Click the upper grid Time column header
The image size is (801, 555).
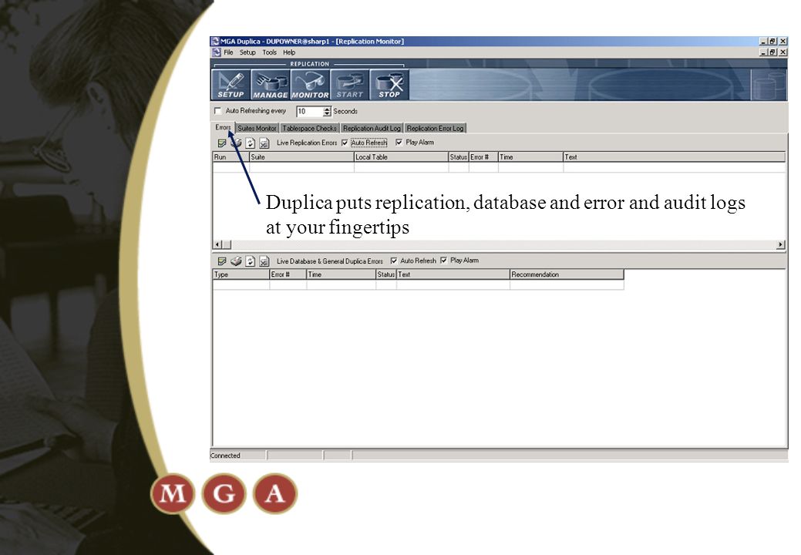click(x=530, y=157)
